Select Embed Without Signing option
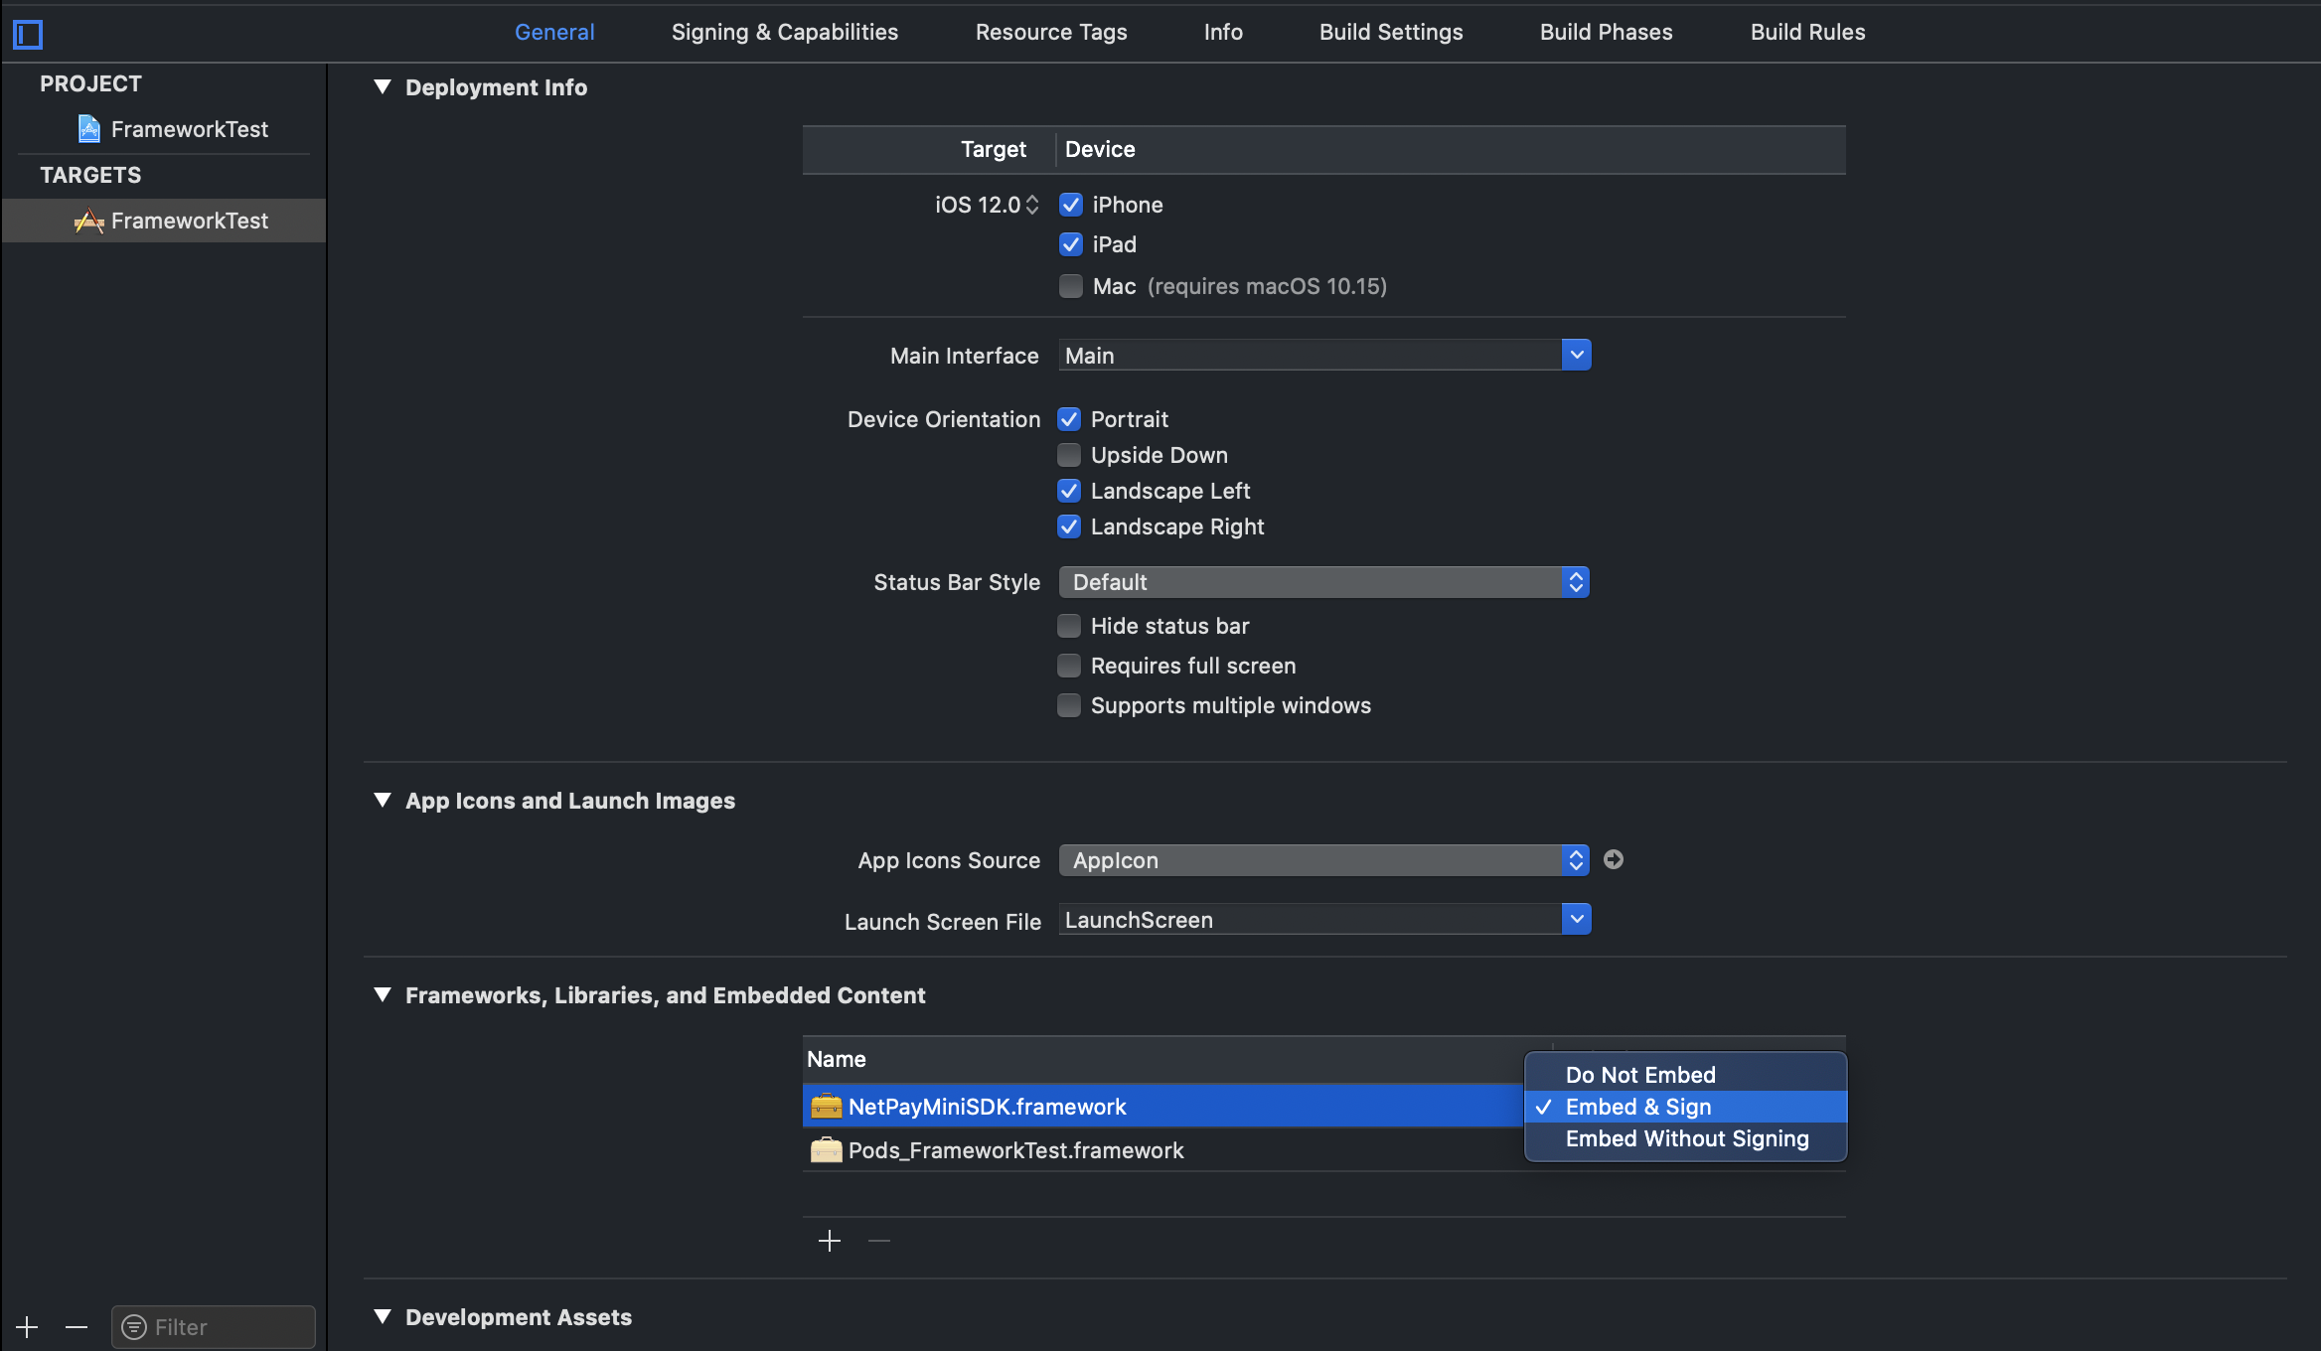The width and height of the screenshot is (2321, 1351). pos(1687,1138)
